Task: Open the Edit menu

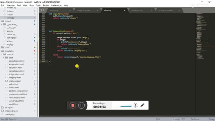Action: [x=3, y=5]
